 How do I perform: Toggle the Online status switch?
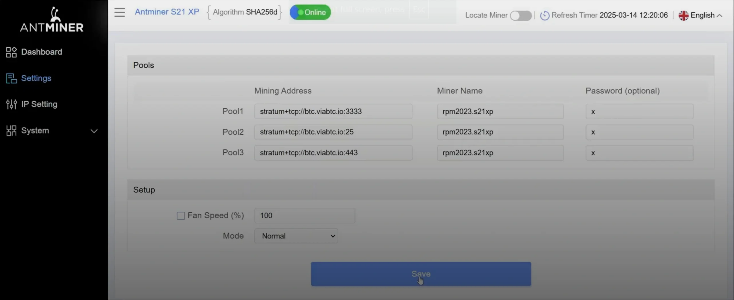click(x=310, y=12)
